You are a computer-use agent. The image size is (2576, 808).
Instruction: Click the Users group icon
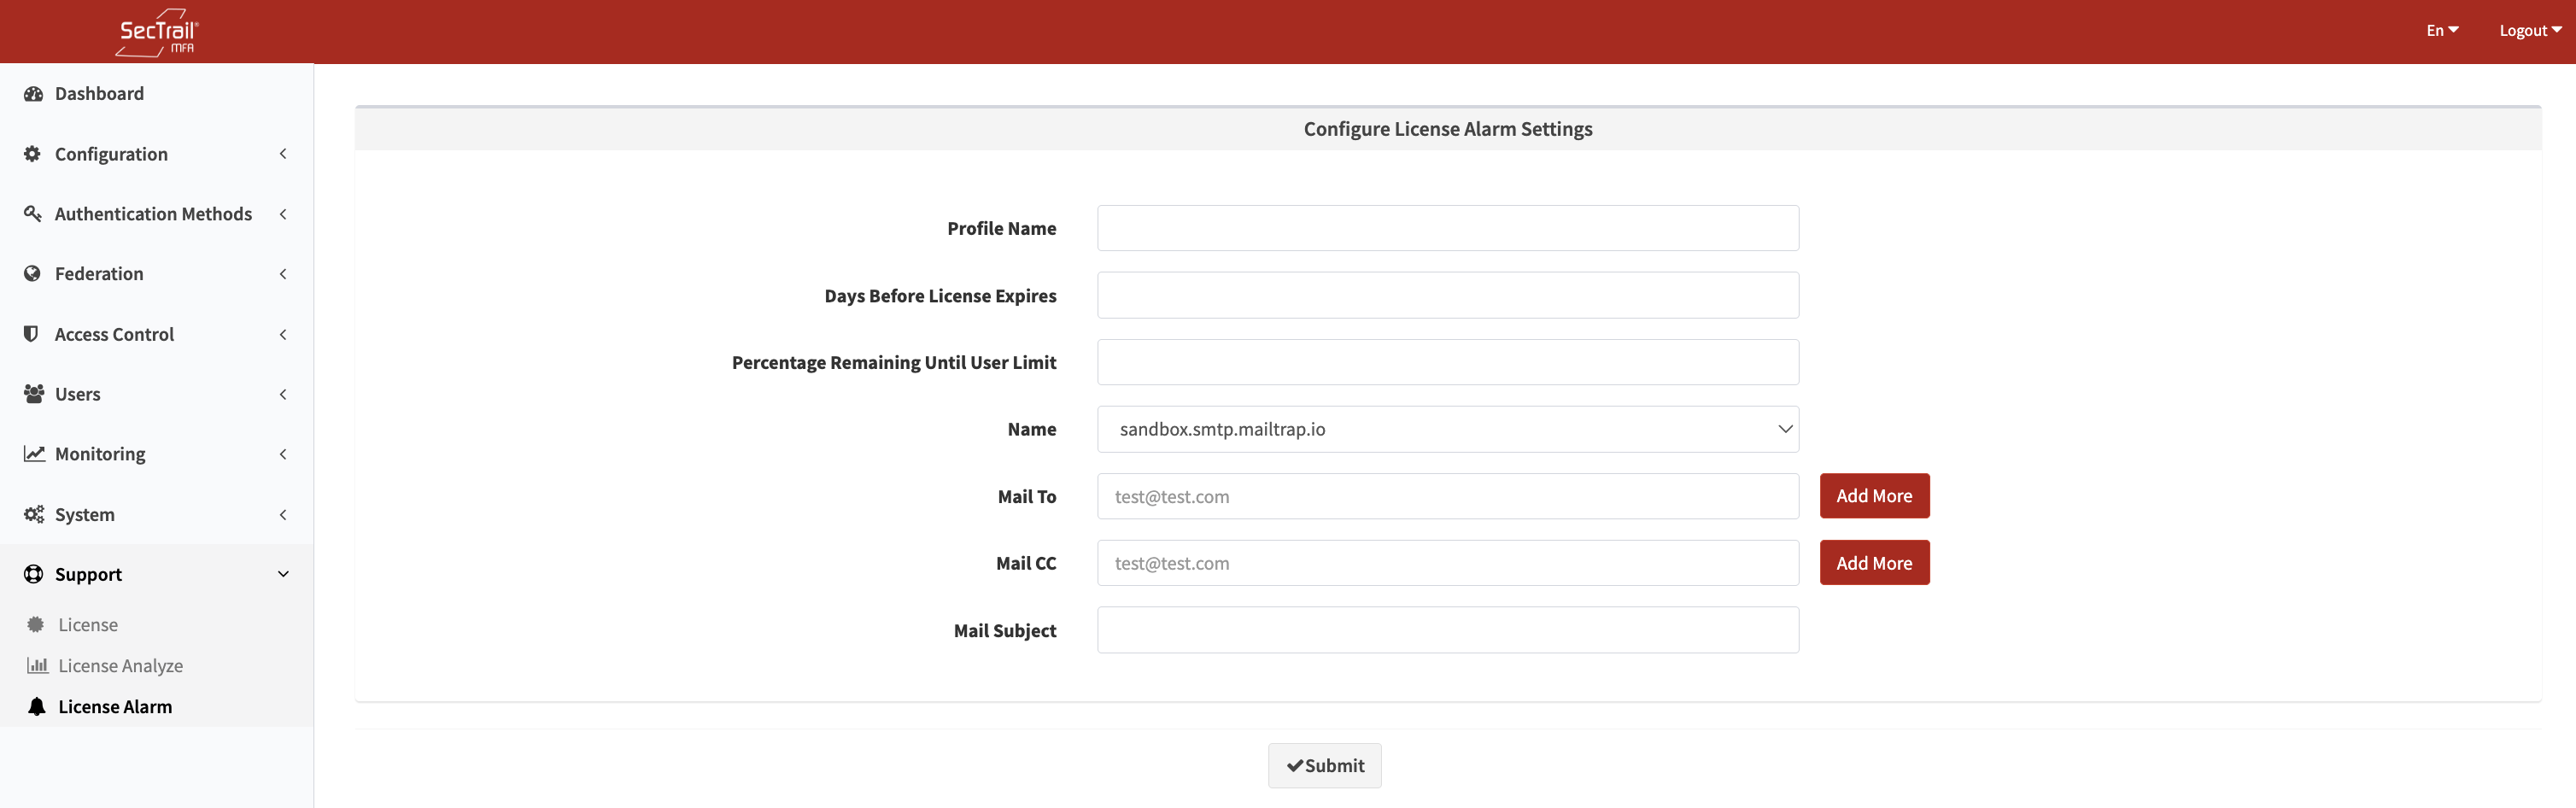(x=33, y=394)
